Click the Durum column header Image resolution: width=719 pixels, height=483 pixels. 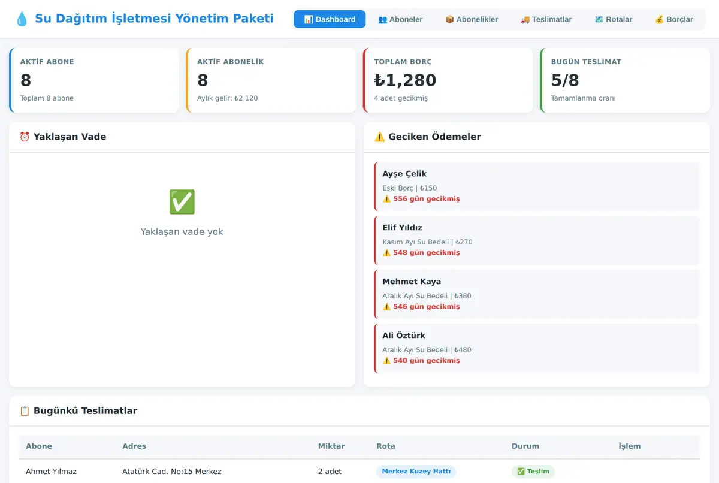525,446
